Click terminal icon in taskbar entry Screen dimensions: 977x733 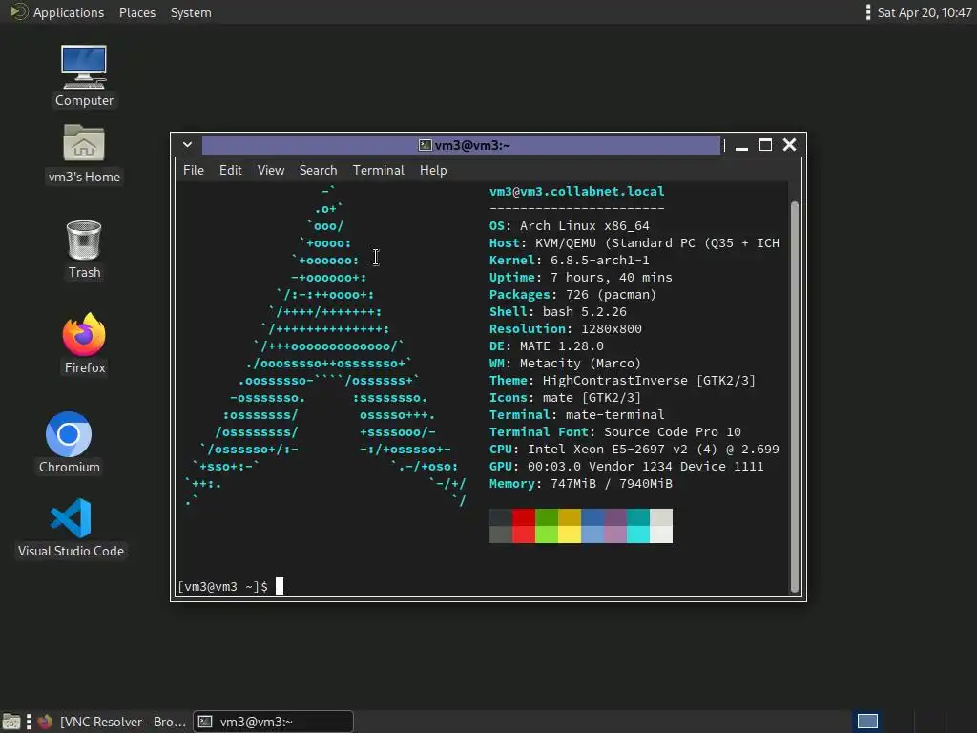[x=205, y=722]
